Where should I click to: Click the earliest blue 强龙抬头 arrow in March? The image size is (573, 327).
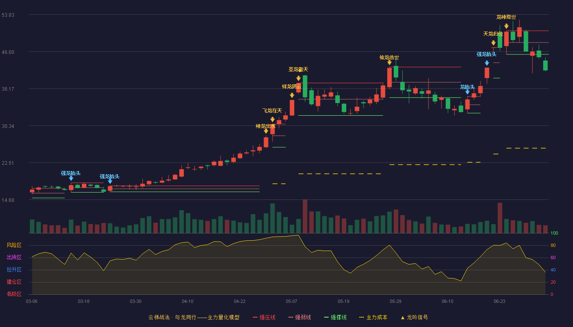point(71,178)
